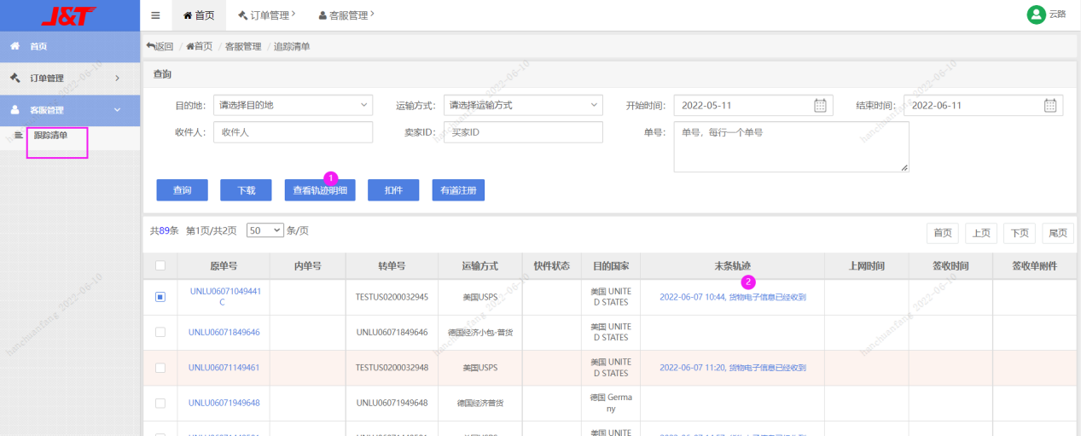Check the checkbox for row UNLU06071149461
This screenshot has height=436, width=1081.
[160, 368]
